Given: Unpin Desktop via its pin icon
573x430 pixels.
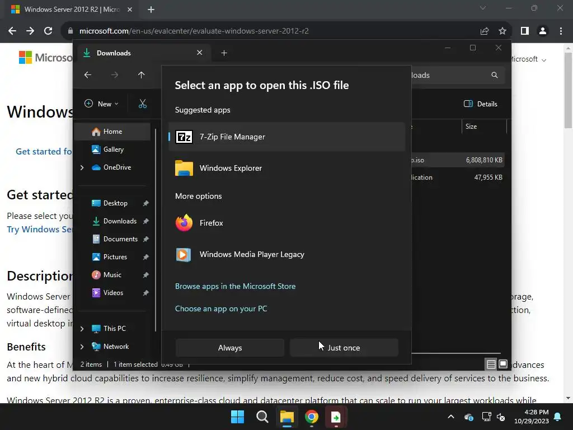Looking at the screenshot, I should tap(146, 203).
